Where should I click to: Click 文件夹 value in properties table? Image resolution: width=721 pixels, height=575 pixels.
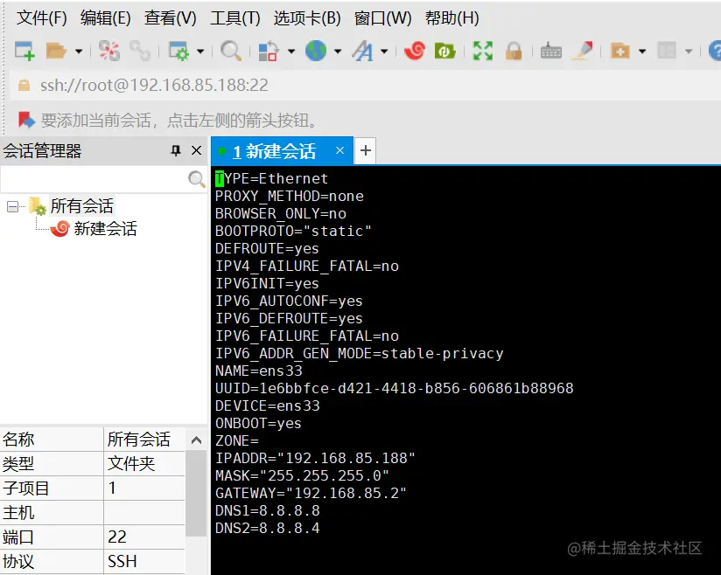point(131,464)
